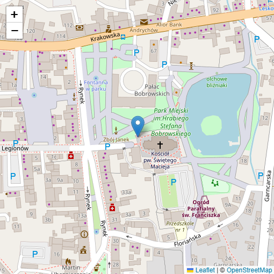This screenshot has height=274, width=274.
Task: Click the parking icon south of the church
Action: click(174, 182)
